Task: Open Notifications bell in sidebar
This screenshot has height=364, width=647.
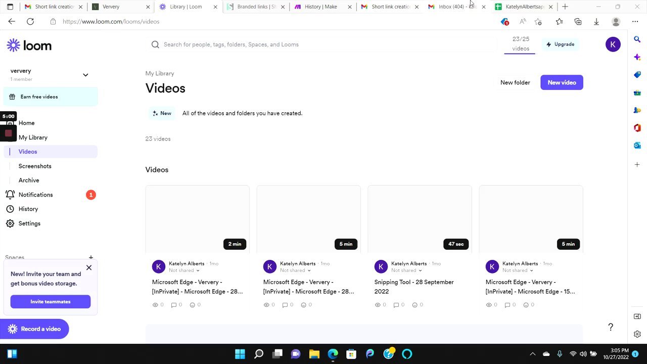Action: [10, 195]
